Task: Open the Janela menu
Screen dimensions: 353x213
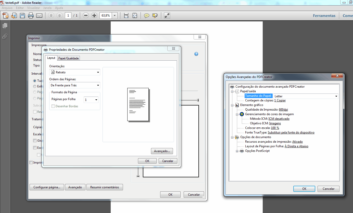Action: (47, 8)
